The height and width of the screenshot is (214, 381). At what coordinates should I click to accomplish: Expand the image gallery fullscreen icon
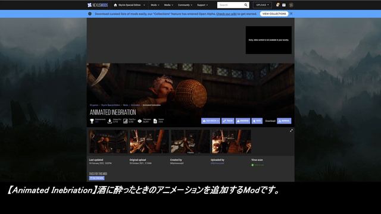(x=291, y=131)
